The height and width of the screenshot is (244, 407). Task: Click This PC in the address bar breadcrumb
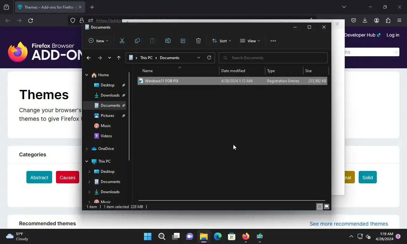(x=146, y=58)
